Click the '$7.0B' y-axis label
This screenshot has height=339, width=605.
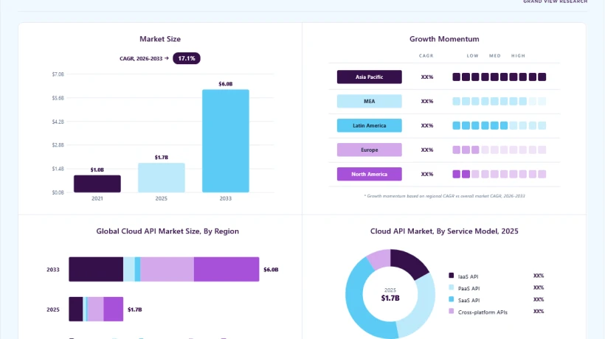[x=58, y=74]
